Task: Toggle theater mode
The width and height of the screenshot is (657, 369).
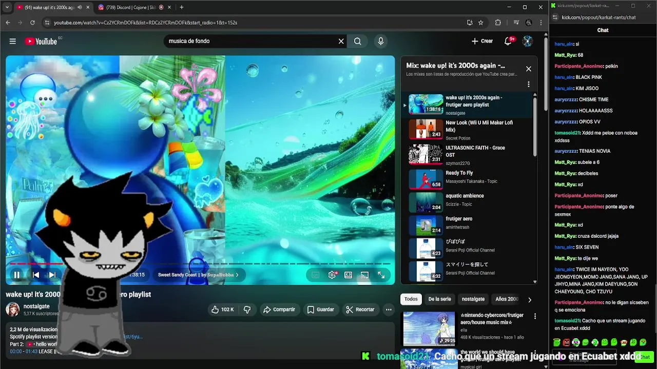Action: coord(348,275)
